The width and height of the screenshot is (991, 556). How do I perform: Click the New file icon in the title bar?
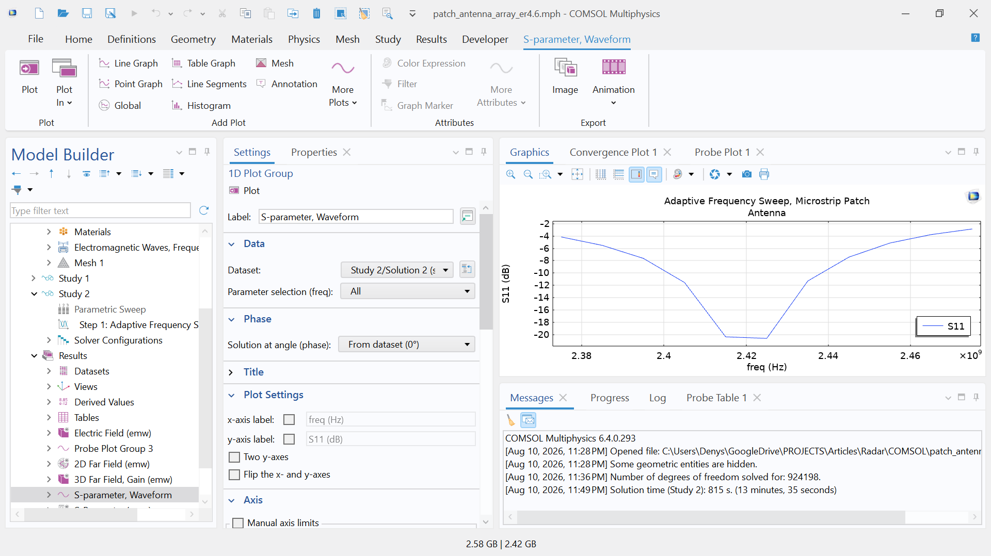(x=39, y=13)
